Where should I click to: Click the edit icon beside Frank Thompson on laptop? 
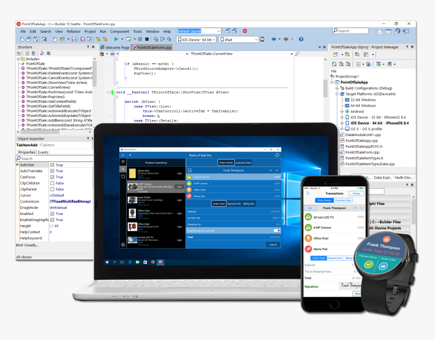click(x=190, y=171)
